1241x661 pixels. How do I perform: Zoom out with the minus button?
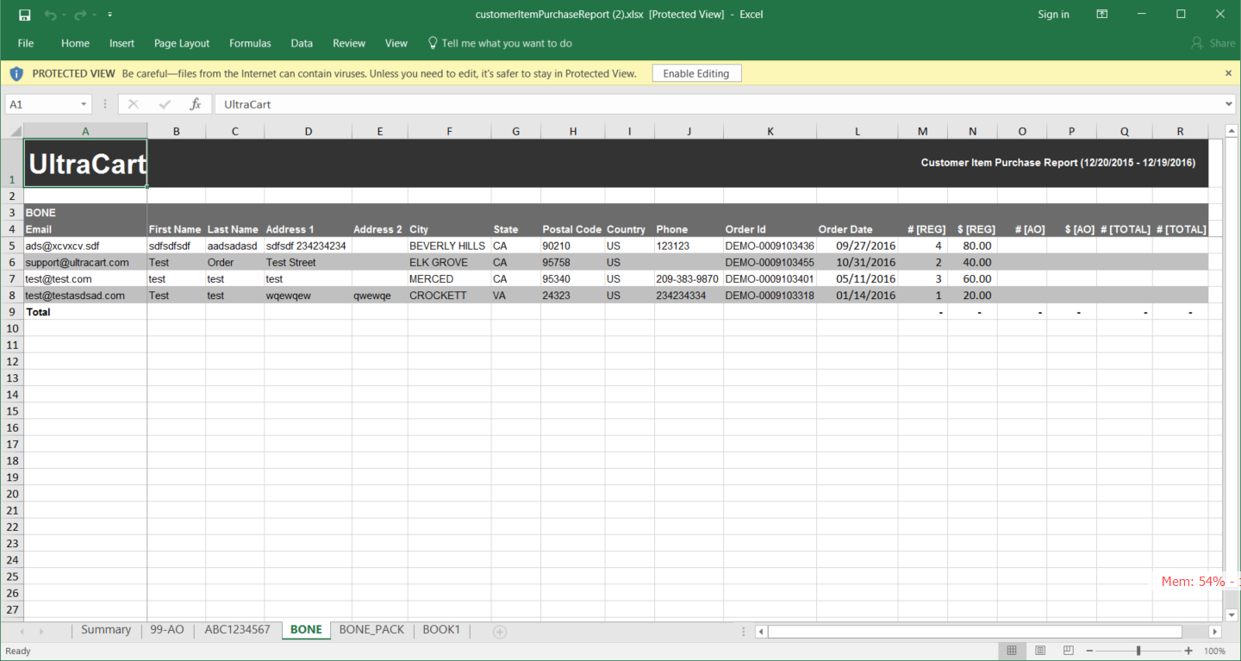[x=1089, y=651]
